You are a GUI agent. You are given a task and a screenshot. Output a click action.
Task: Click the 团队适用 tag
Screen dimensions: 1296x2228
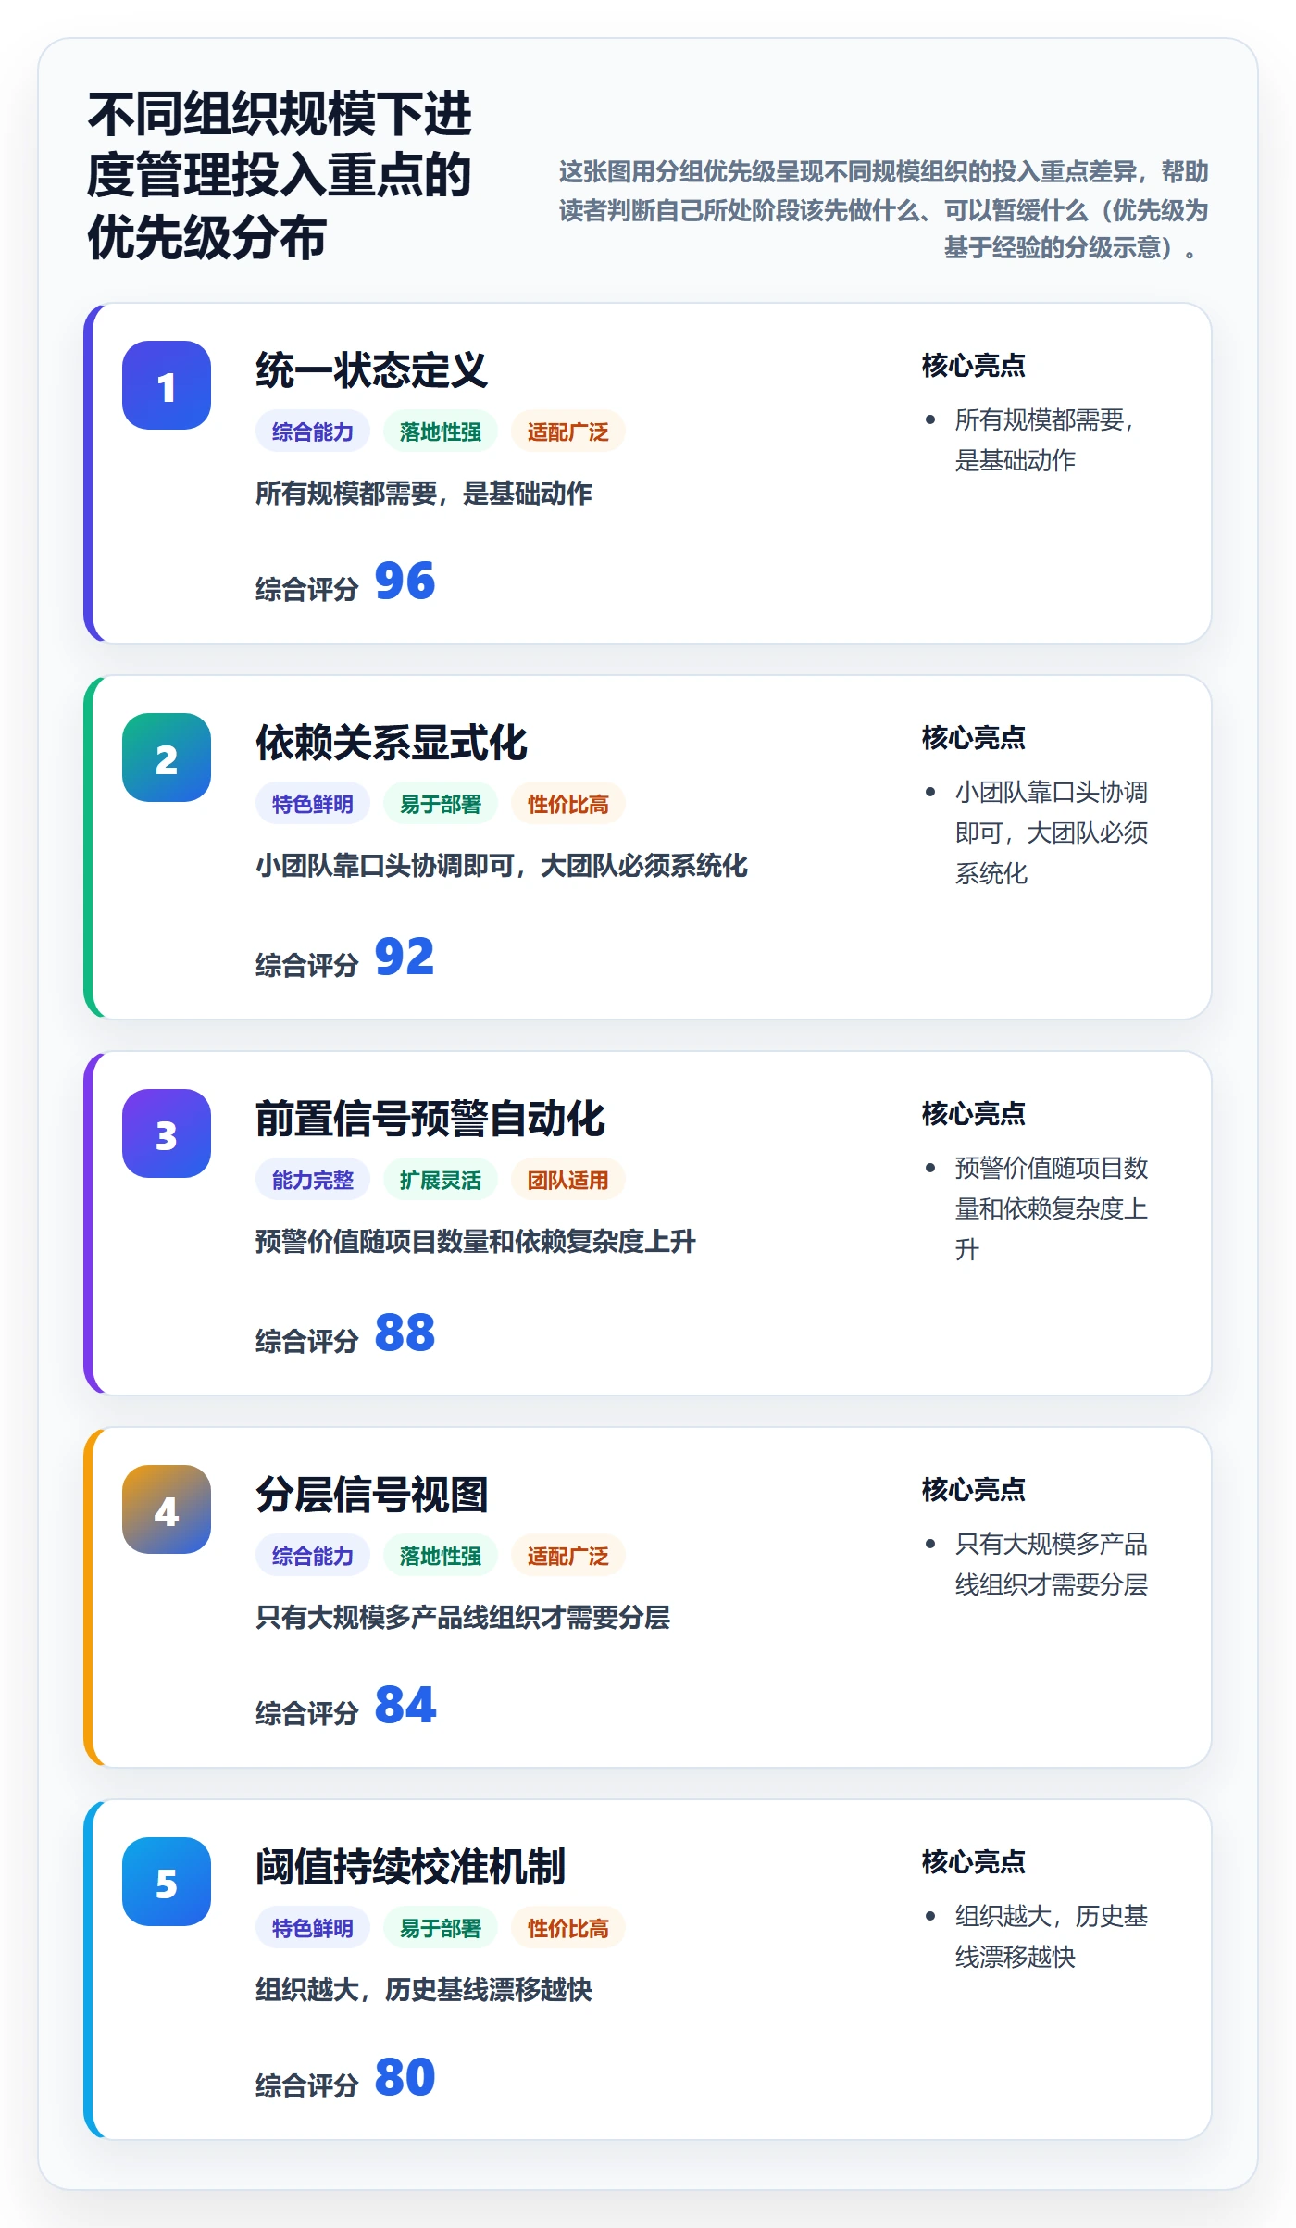pyautogui.click(x=568, y=1180)
